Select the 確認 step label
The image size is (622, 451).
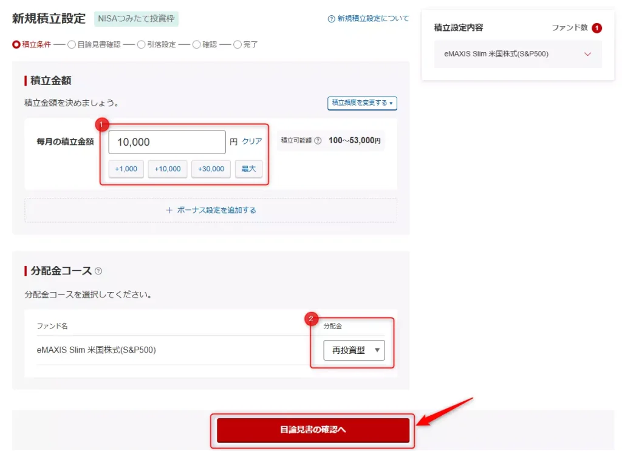click(208, 44)
